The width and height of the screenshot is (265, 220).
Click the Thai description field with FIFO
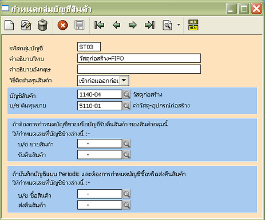click(139, 58)
